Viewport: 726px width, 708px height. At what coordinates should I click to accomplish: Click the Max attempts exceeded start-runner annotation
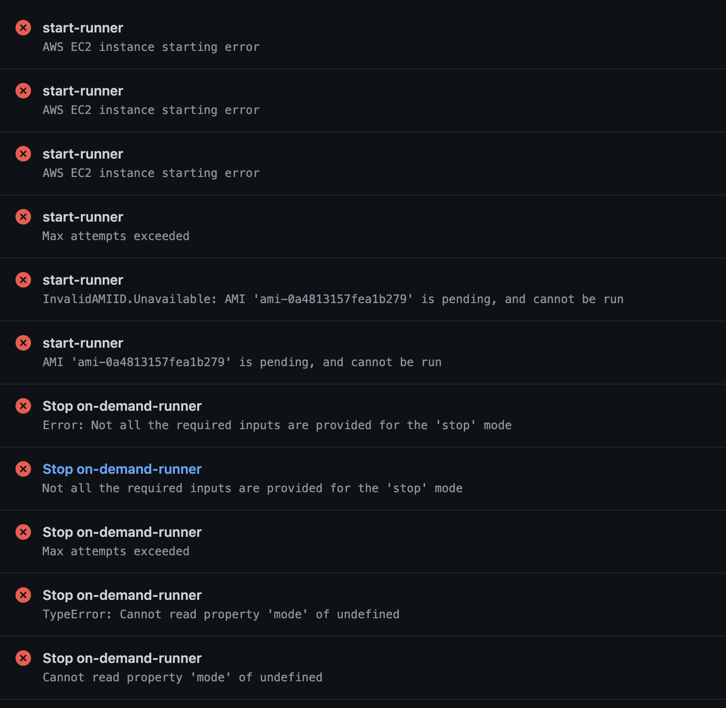116,236
